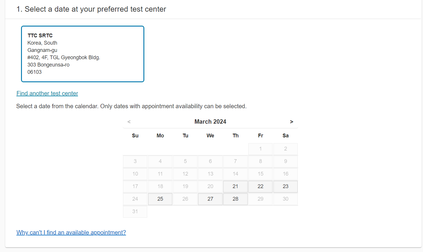Click disabled date March 31
Viewport: 423px width, 252px height.
click(x=135, y=212)
